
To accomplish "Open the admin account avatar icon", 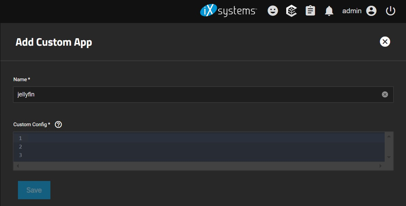I will pos(371,11).
